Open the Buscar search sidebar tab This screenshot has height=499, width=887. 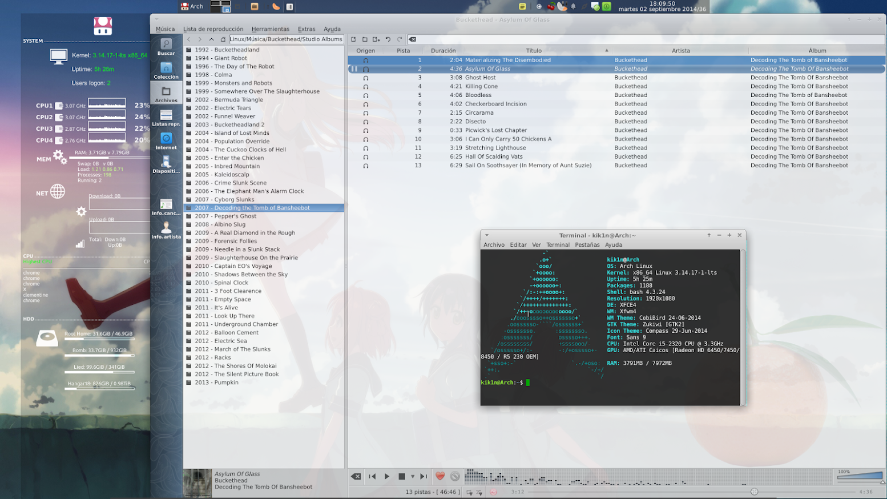[166, 47]
